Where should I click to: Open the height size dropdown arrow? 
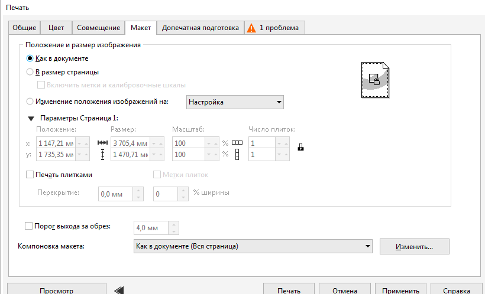(154, 155)
